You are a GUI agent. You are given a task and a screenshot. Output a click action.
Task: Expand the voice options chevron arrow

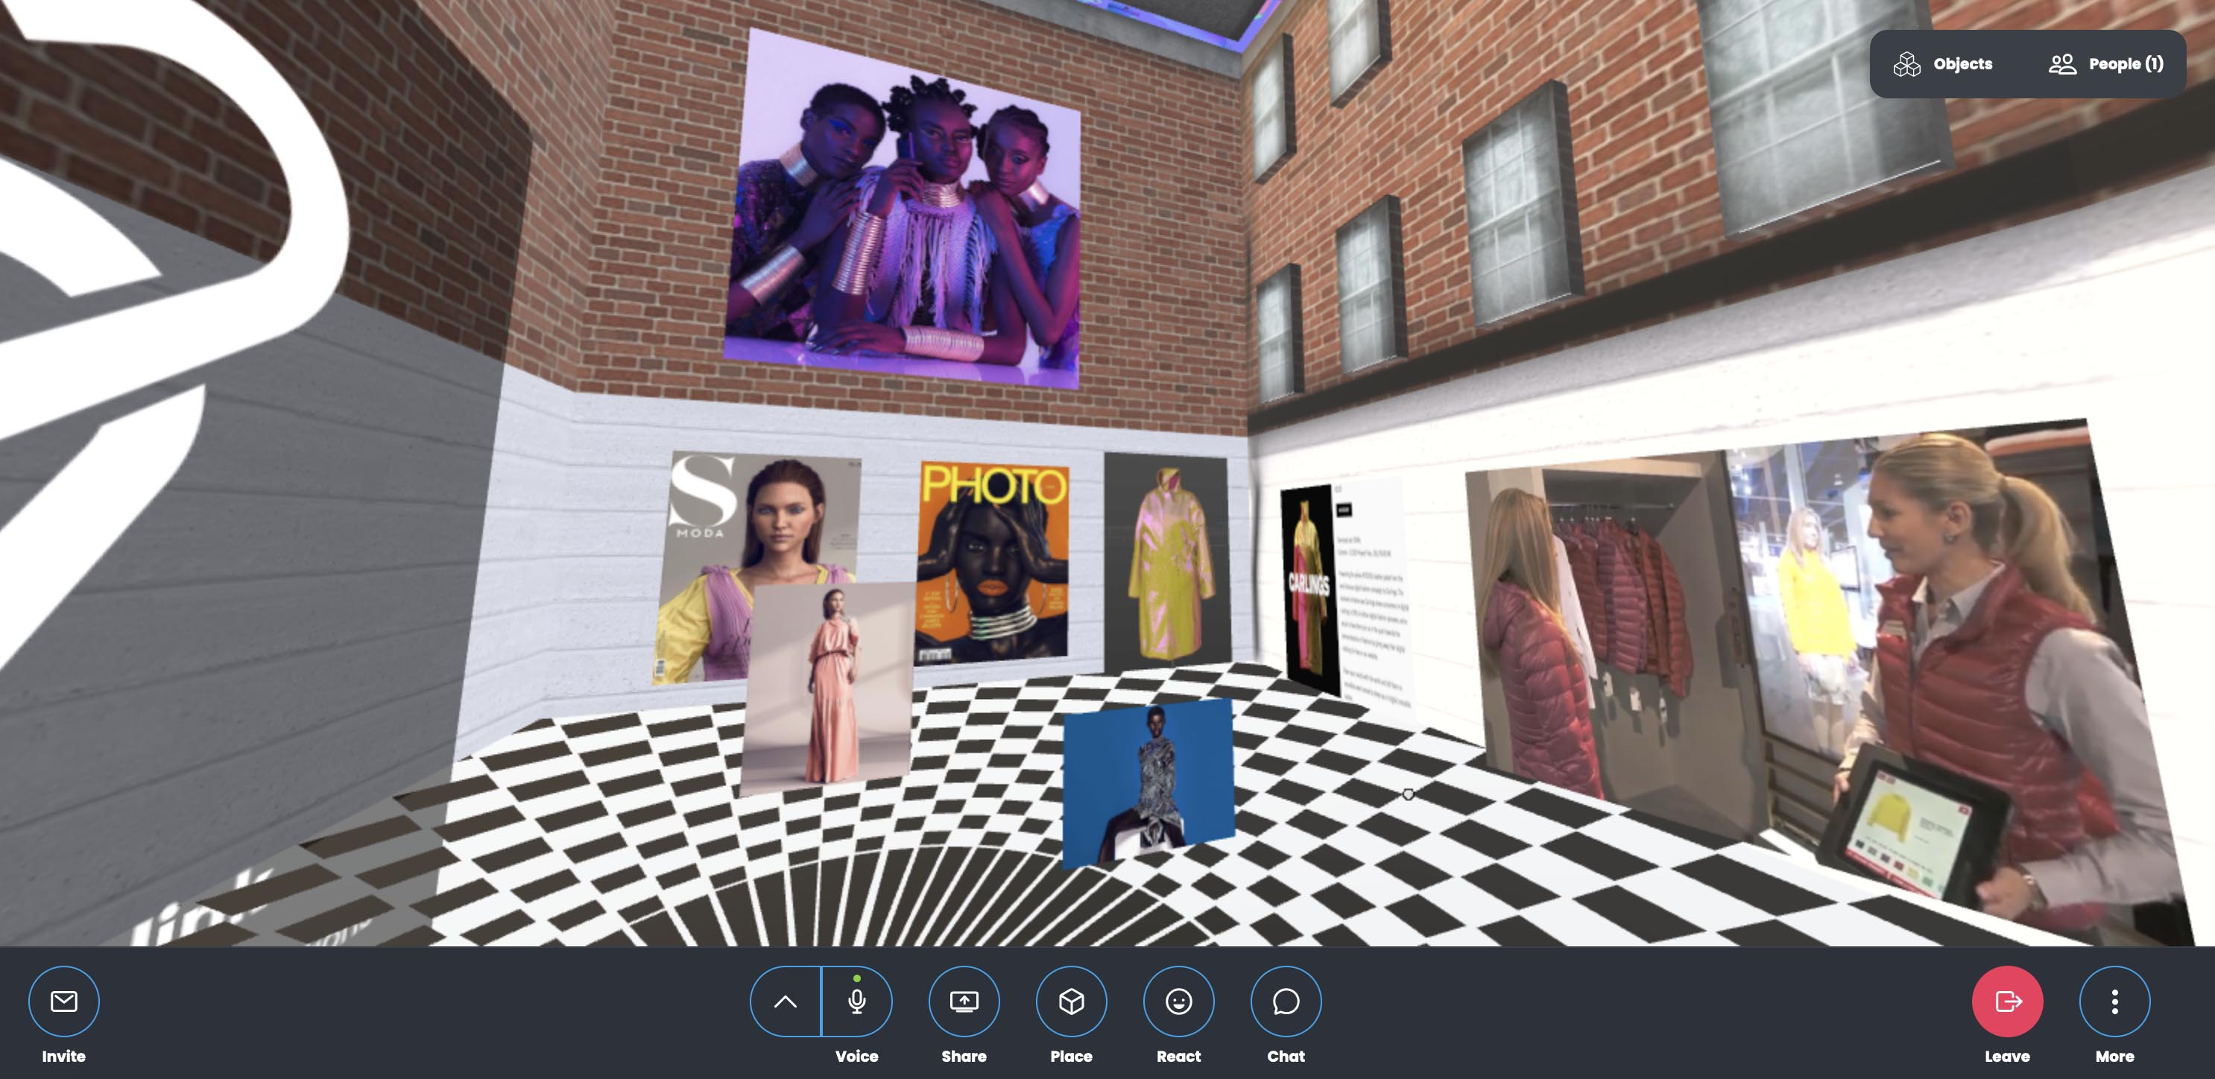tap(785, 1002)
